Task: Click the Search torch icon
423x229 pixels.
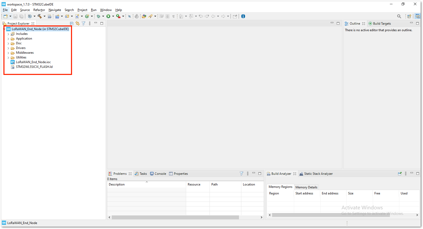Action: pos(150,16)
